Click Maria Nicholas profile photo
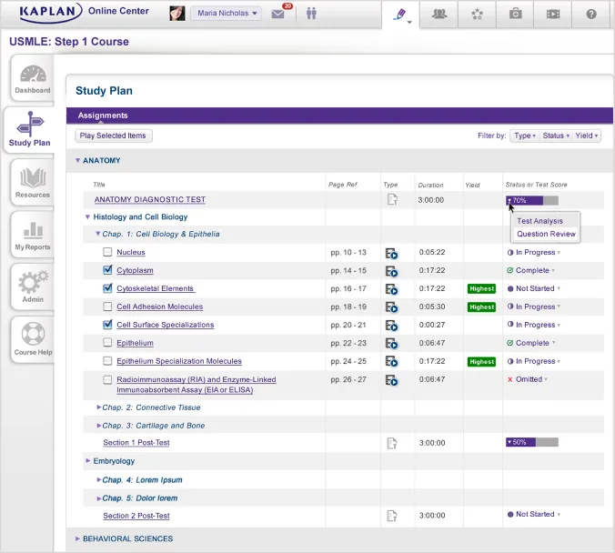 [177, 14]
